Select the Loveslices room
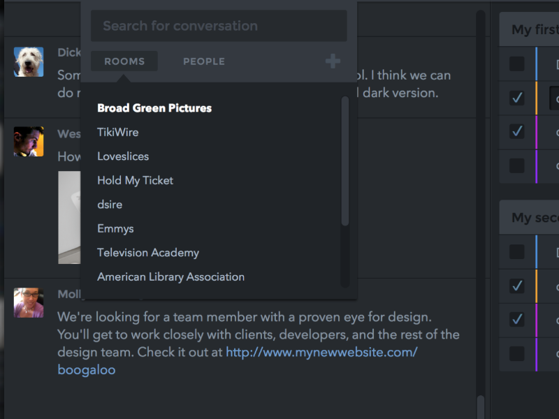This screenshot has width=559, height=419. pyautogui.click(x=123, y=156)
